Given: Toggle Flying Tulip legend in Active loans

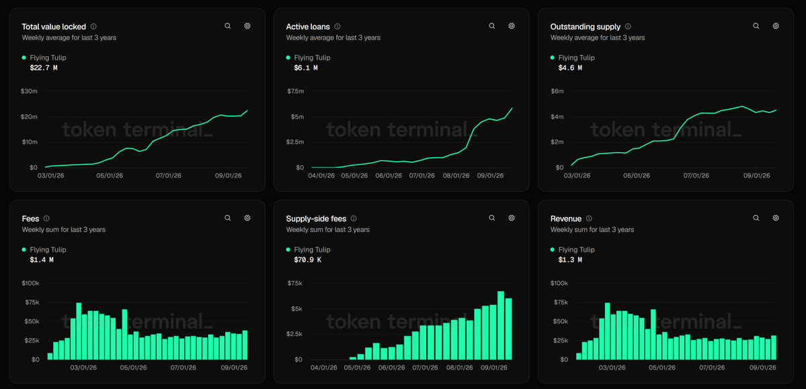Looking at the screenshot, I should tap(308, 58).
